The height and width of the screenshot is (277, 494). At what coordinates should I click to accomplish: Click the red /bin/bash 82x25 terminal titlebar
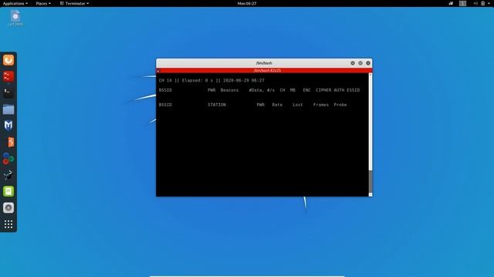[x=264, y=71]
